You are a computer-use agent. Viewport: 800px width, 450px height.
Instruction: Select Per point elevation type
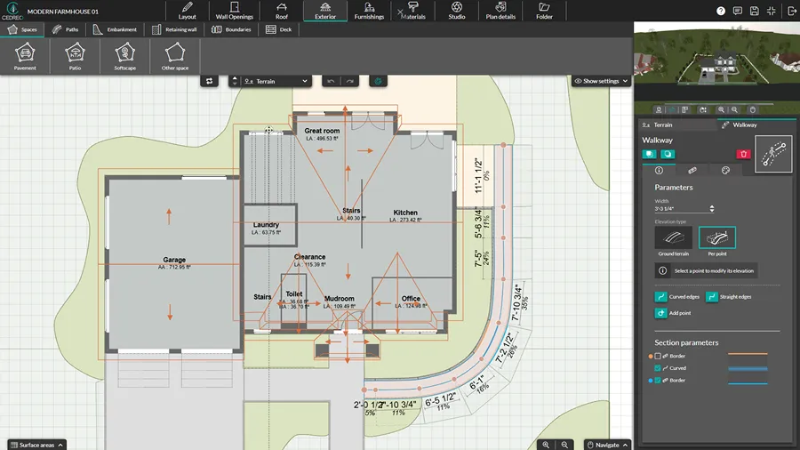pyautogui.click(x=717, y=237)
